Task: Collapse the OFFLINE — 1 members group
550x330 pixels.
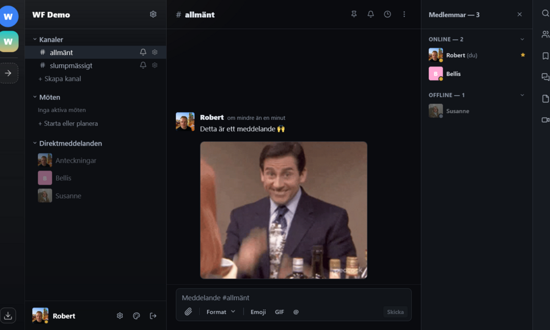Action: tap(522, 95)
